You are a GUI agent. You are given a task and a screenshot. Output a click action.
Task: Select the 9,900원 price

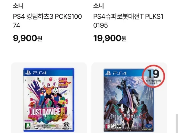[27, 38]
